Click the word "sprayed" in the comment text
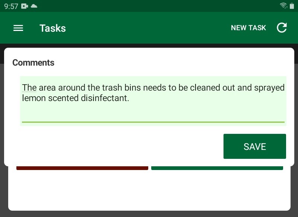This screenshot has height=217, width=298. click(x=269, y=88)
